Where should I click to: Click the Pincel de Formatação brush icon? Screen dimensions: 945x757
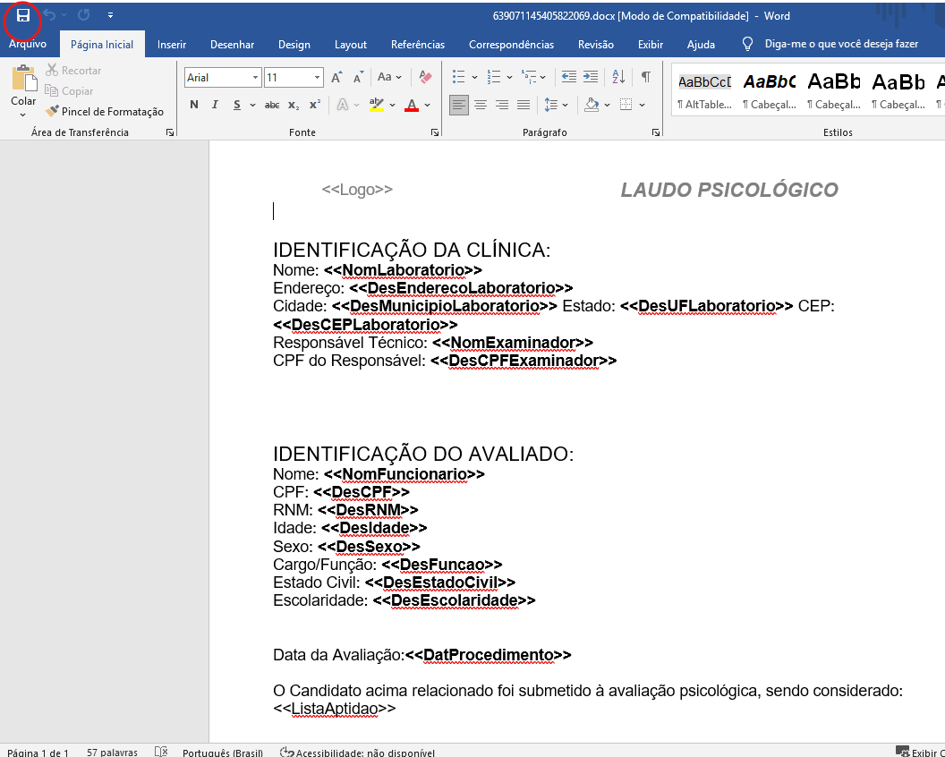pyautogui.click(x=53, y=112)
